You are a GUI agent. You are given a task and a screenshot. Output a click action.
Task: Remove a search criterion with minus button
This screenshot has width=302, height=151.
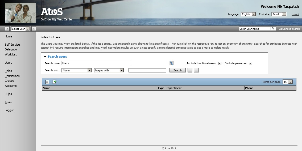pos(196,70)
